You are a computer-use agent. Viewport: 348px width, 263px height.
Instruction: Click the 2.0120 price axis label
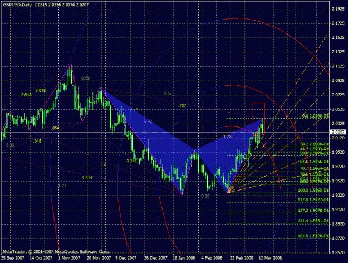(x=338, y=138)
